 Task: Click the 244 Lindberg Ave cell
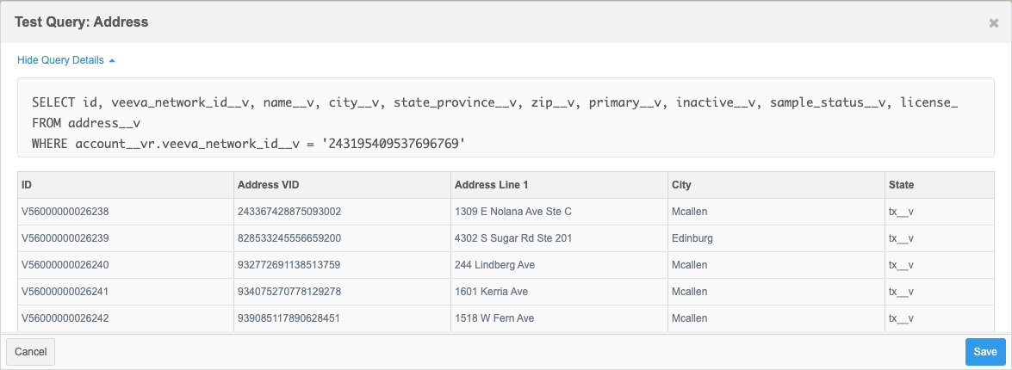[494, 265]
